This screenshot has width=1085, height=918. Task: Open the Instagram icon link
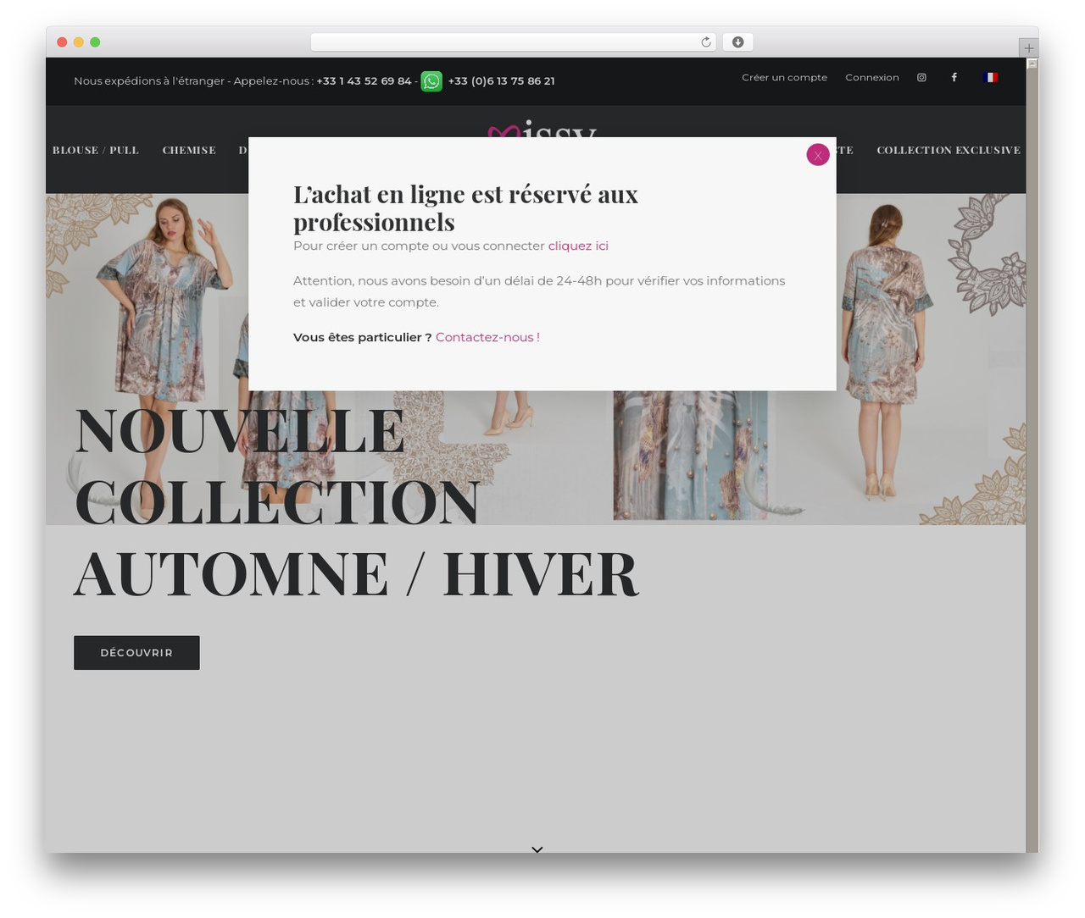(921, 77)
